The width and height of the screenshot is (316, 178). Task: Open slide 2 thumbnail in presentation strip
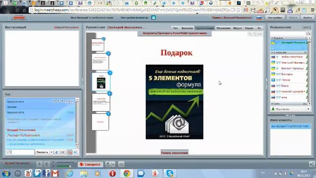pos(100,62)
